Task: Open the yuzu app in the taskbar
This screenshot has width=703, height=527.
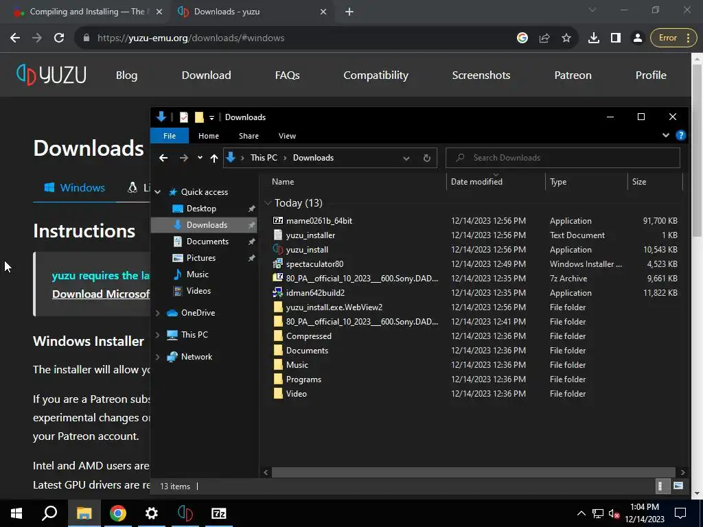Action: (x=185, y=513)
